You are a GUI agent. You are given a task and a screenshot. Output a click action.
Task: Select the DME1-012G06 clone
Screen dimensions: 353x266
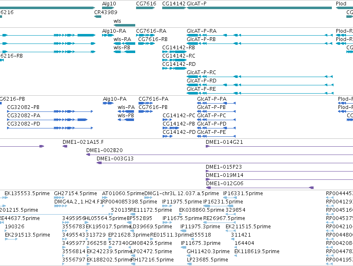pos(260,188)
